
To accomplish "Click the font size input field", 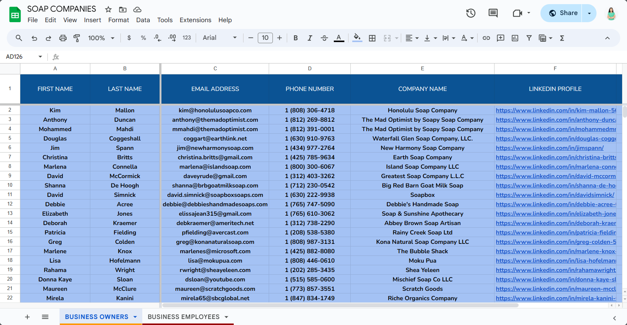I will [x=265, y=38].
